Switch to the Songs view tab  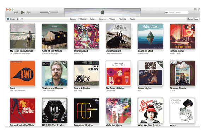tap(73, 19)
